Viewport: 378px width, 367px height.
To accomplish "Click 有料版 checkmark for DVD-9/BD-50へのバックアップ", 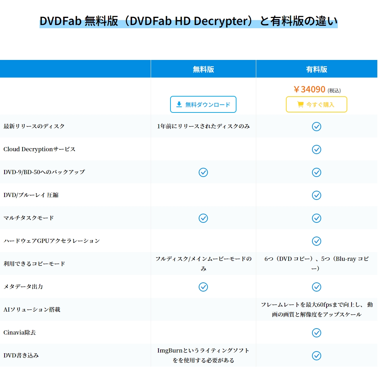I will point(316,172).
